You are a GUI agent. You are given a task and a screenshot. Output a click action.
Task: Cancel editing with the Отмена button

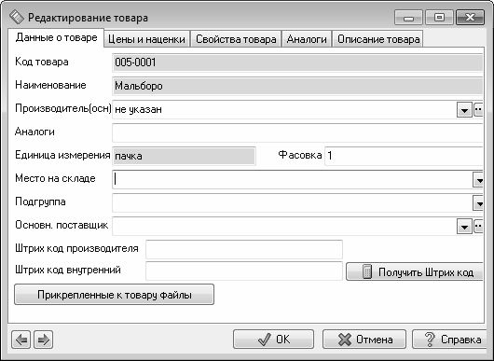pyautogui.click(x=364, y=340)
